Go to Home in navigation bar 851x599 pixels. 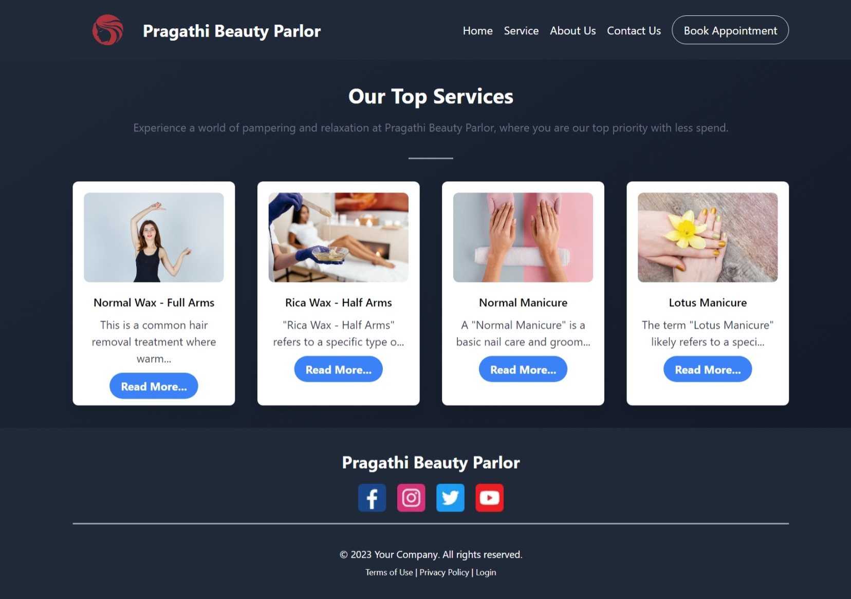478,31
